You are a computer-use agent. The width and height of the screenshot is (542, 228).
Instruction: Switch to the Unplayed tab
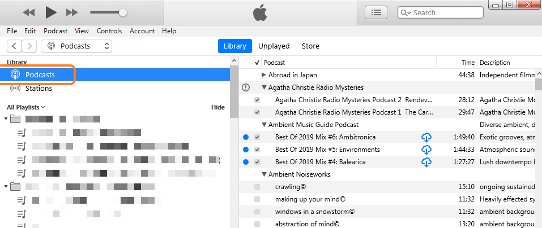click(274, 46)
